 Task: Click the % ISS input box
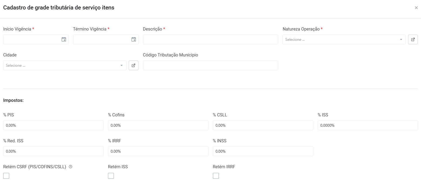click(x=368, y=125)
